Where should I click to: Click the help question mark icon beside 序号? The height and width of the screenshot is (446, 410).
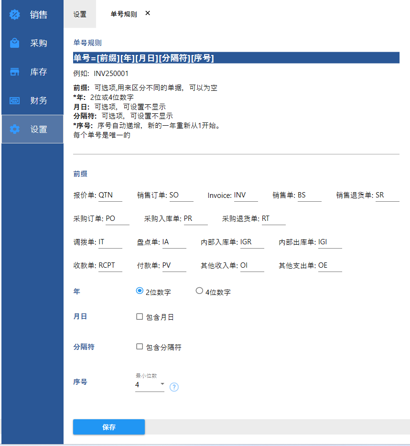point(174,387)
